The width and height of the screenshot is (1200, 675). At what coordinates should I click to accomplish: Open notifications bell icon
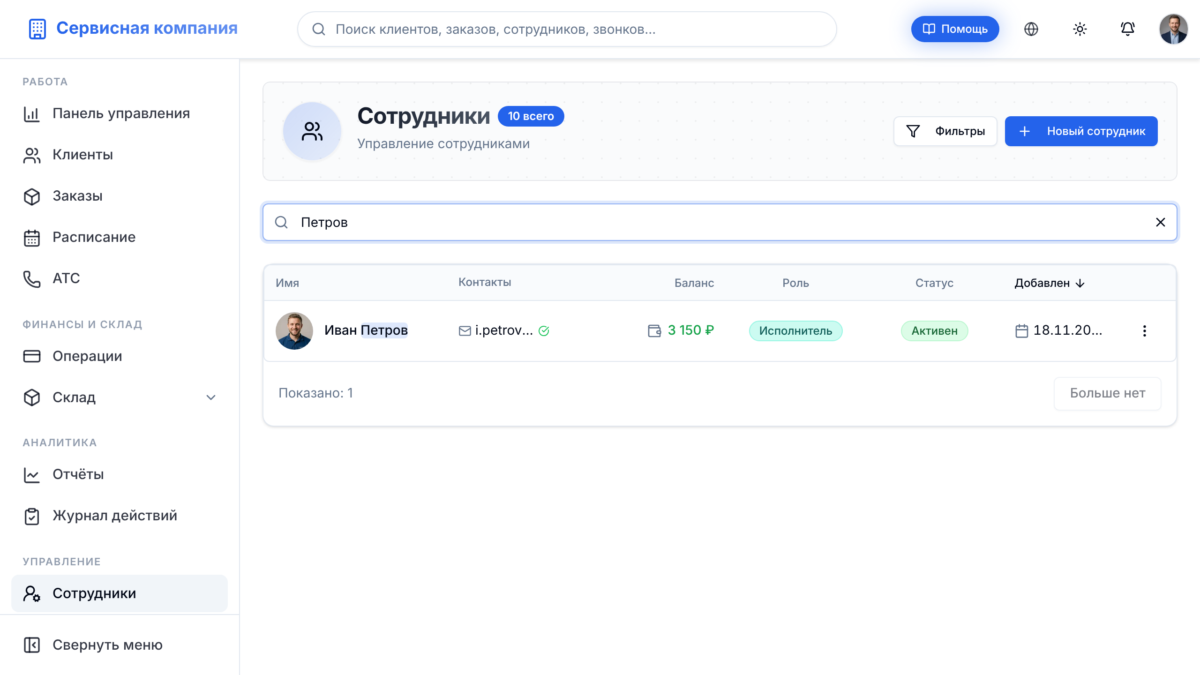(x=1127, y=29)
